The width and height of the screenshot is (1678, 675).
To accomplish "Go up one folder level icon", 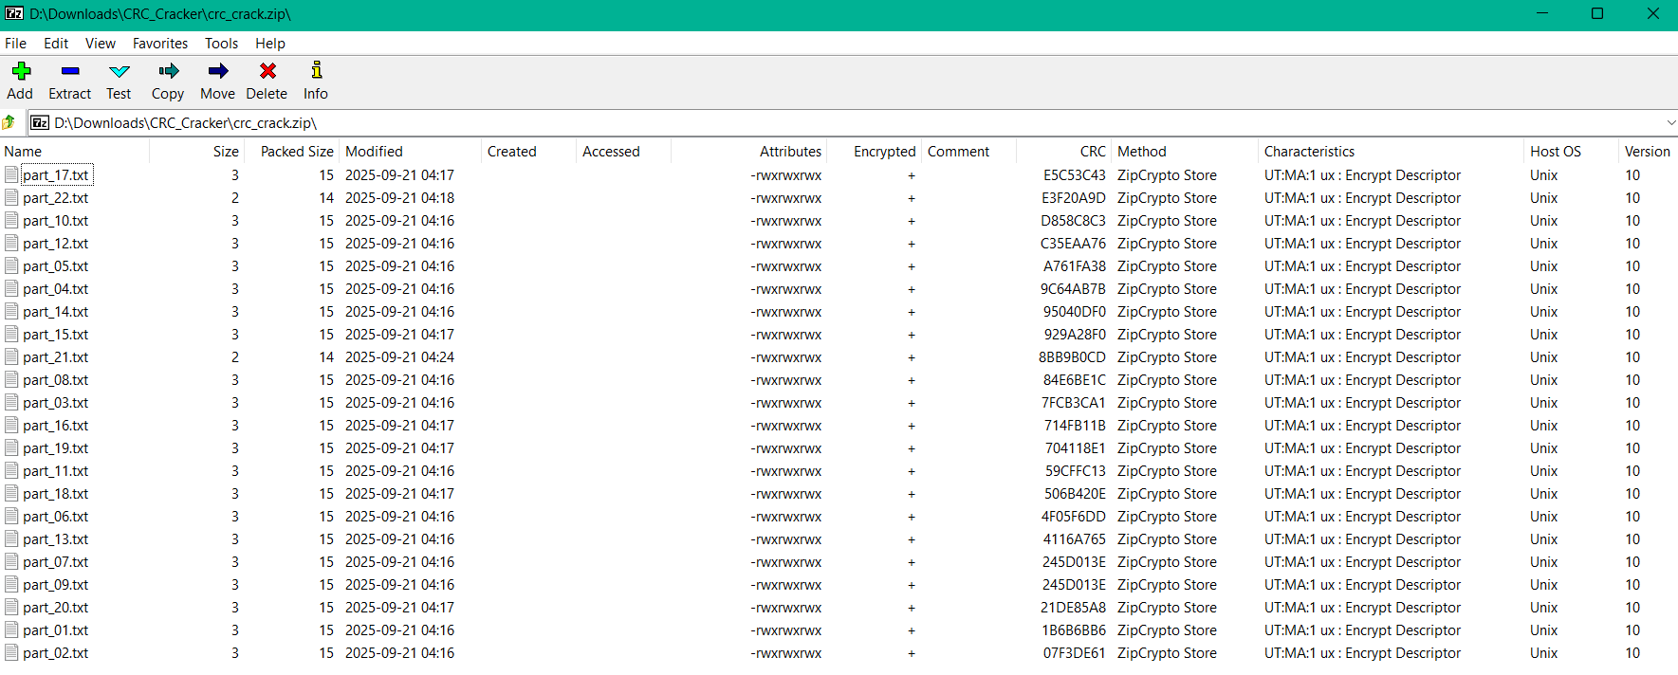I will [9, 123].
